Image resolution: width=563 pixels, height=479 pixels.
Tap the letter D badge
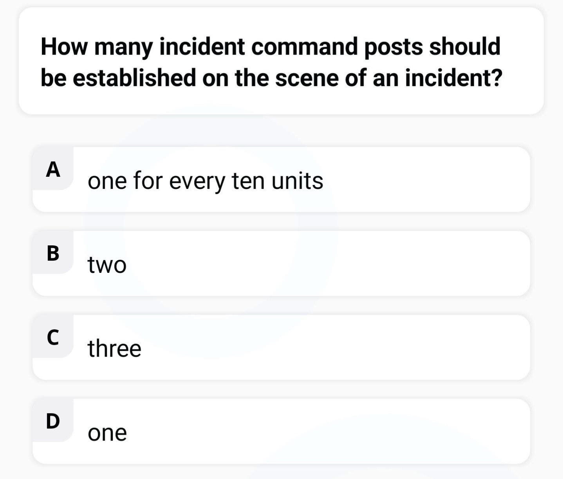click(53, 421)
